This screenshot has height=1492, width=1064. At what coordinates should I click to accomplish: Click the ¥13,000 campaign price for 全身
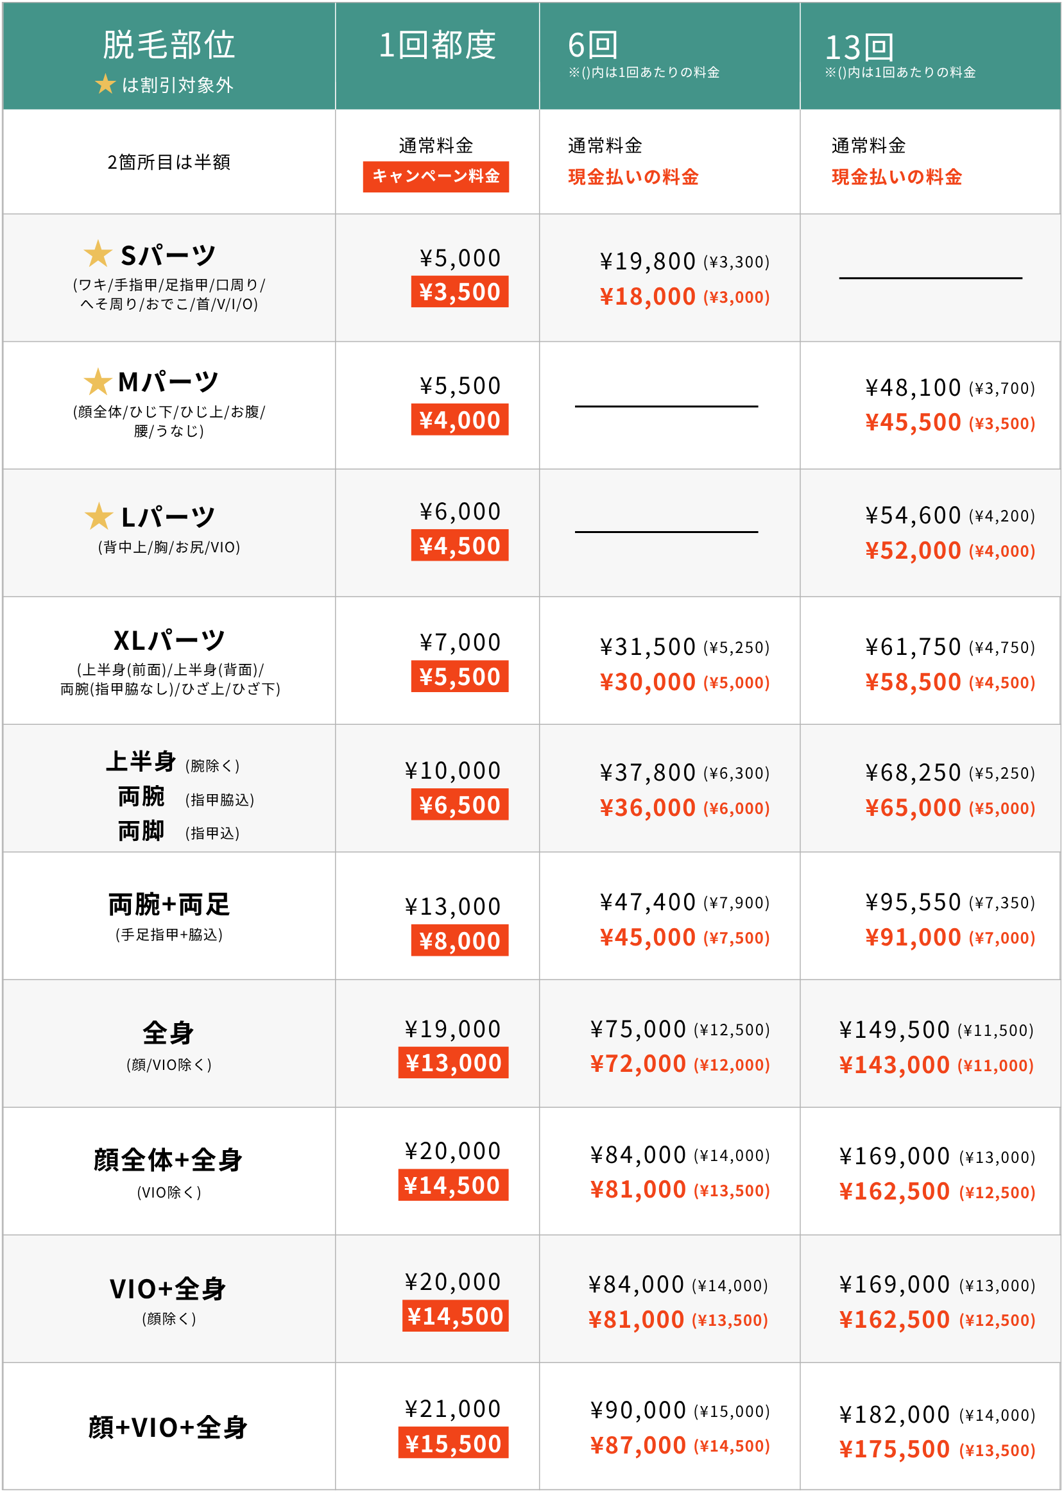click(453, 1062)
